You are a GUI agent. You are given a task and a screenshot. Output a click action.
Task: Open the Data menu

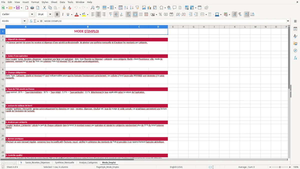click(x=62, y=2)
